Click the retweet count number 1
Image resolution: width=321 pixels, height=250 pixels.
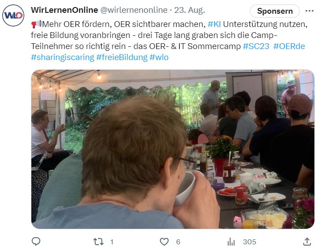click(x=112, y=242)
